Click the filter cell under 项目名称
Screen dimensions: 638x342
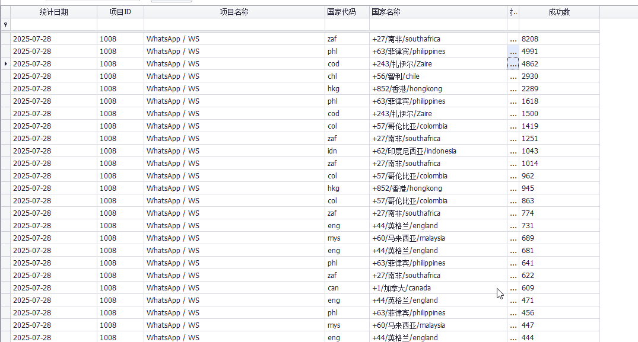(x=234, y=24)
